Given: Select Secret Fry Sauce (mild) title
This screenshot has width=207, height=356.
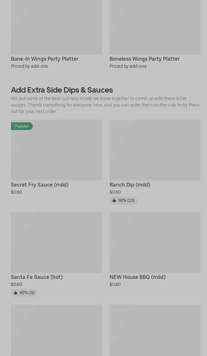Looking at the screenshot, I should click(40, 185).
